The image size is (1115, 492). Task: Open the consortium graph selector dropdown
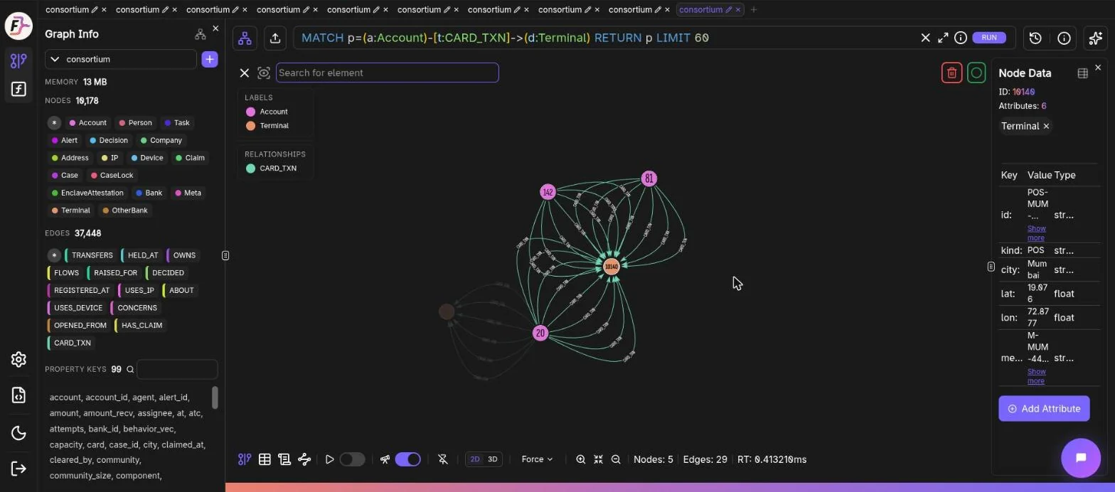tap(121, 59)
